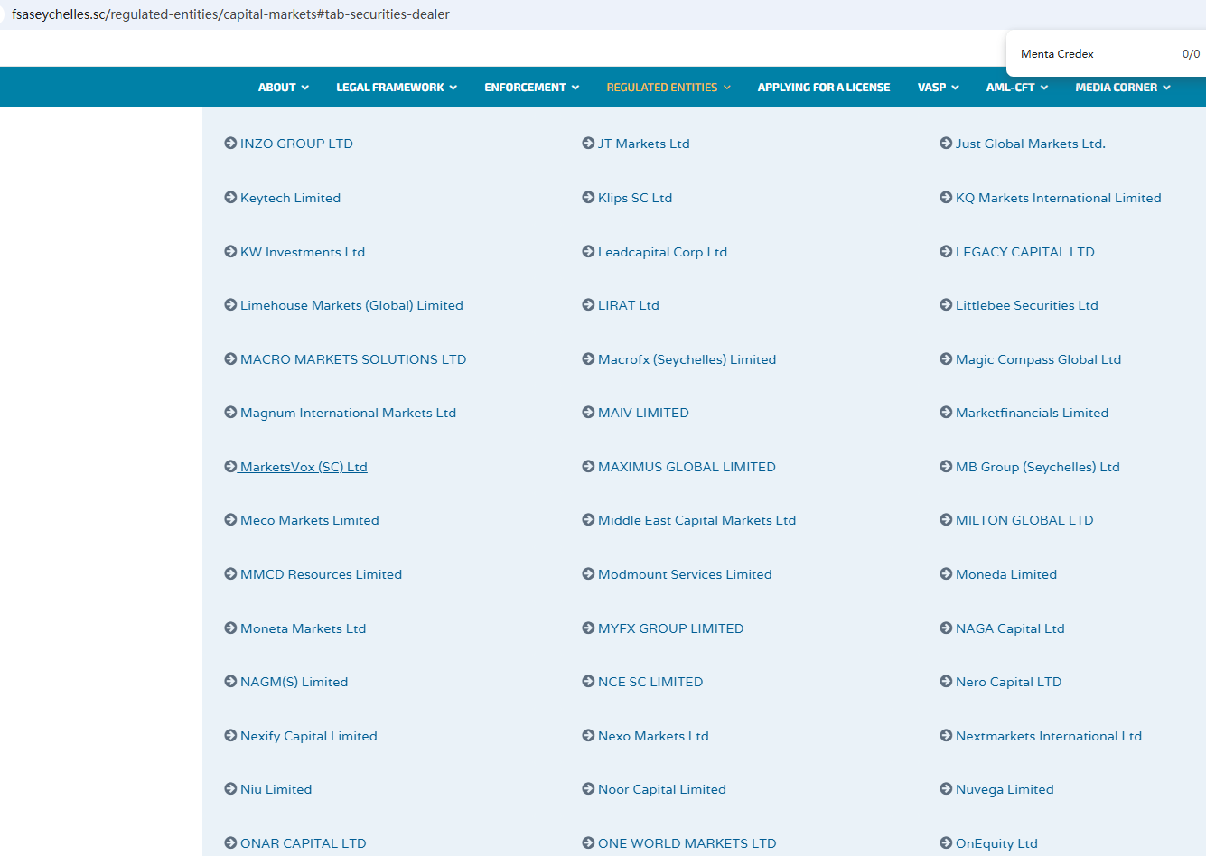Open Noor Capital Limited entry
The width and height of the screenshot is (1206, 856).
[662, 789]
